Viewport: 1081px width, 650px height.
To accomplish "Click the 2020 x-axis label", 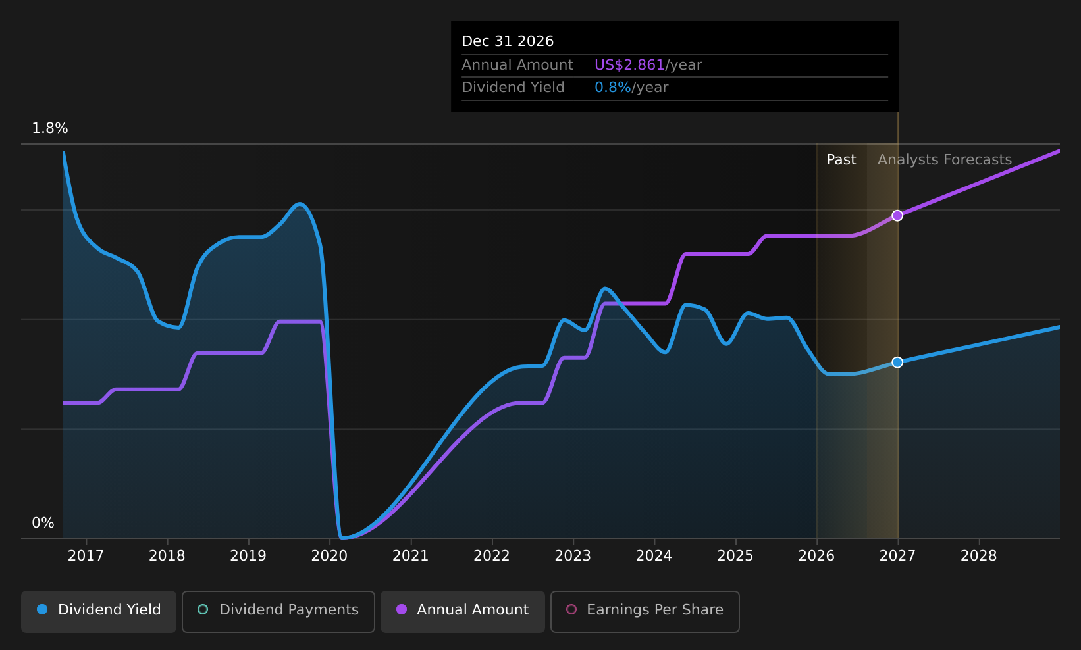I will pos(329,556).
